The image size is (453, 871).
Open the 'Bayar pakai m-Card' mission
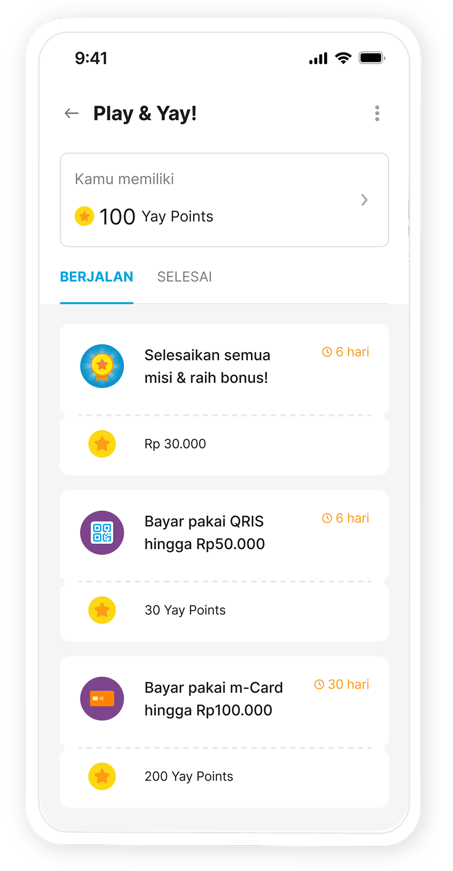(x=213, y=699)
